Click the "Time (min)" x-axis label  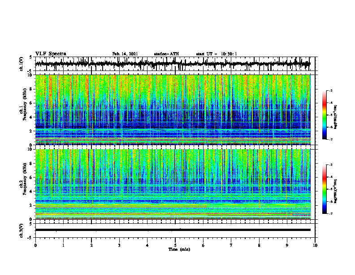pyautogui.click(x=179, y=249)
